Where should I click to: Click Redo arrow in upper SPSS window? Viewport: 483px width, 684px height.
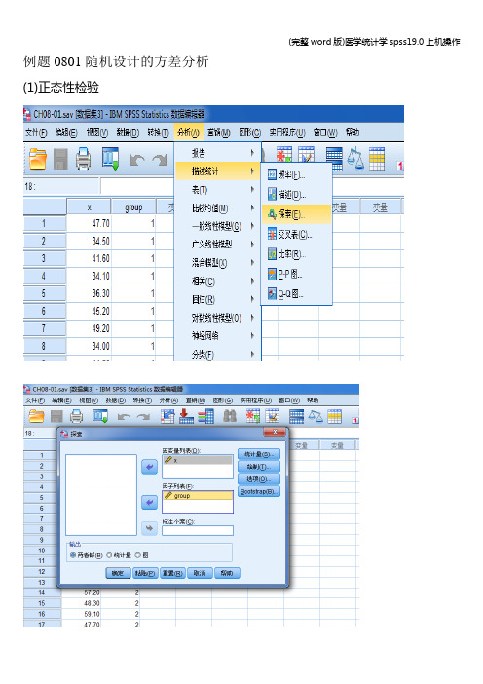pos(159,160)
